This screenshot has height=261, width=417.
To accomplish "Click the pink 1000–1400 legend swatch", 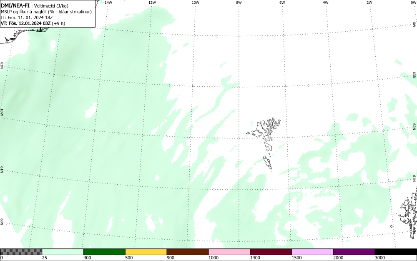I will coord(229,252).
